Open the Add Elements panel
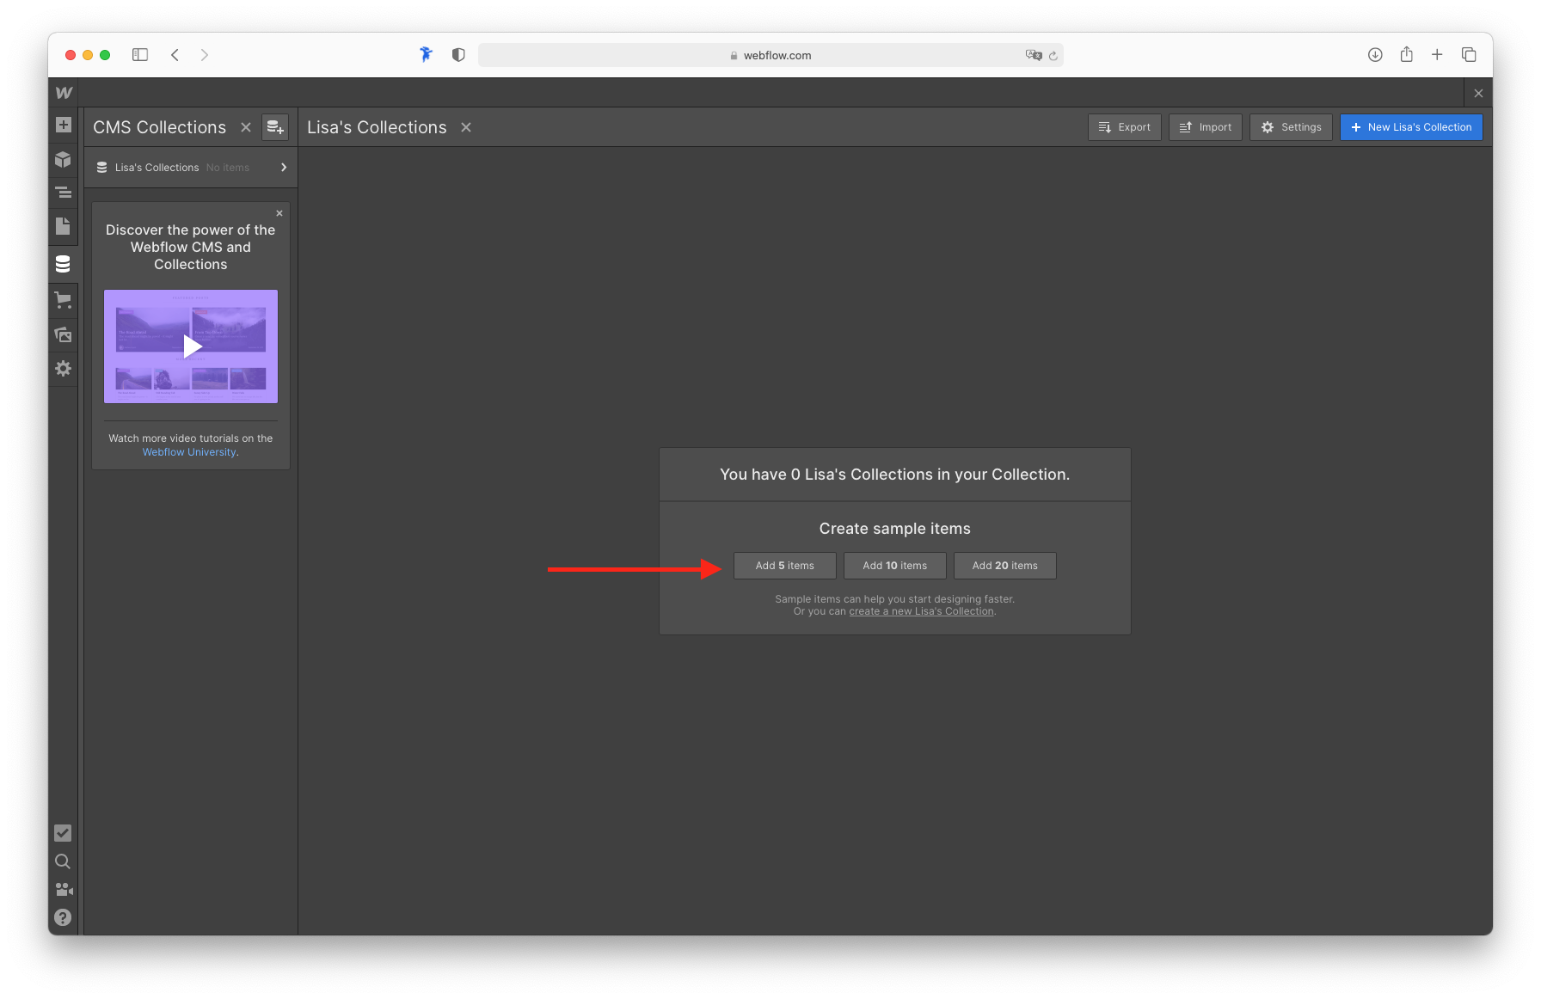Screen dimensions: 1541x999 pos(63,125)
